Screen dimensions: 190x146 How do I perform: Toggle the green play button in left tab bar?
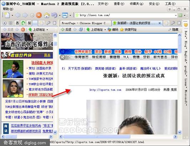pos(23,23)
